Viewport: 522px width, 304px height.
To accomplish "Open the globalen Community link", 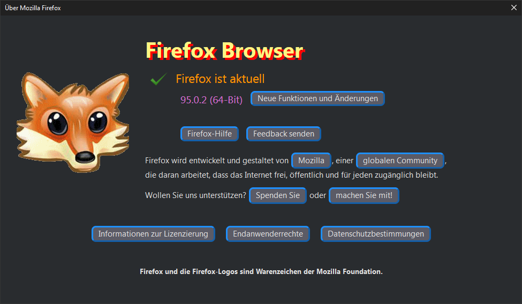I will point(400,161).
